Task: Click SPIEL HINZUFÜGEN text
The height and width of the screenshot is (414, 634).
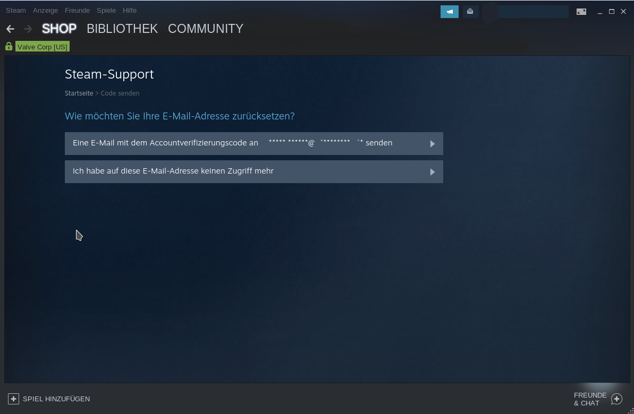Action: (x=56, y=399)
